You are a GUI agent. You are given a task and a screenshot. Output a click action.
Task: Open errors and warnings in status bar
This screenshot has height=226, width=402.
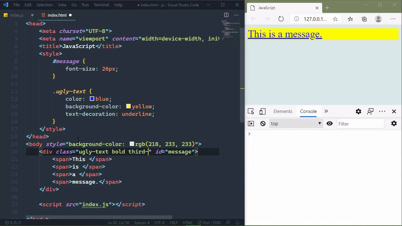click(x=13, y=223)
